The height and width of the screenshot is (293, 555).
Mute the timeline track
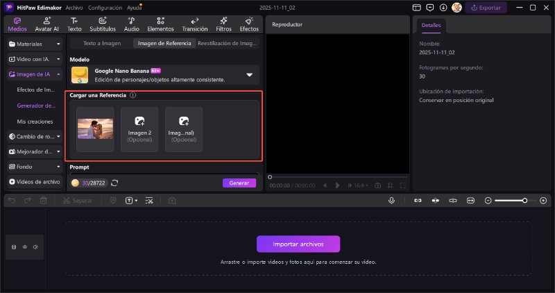coord(35,247)
